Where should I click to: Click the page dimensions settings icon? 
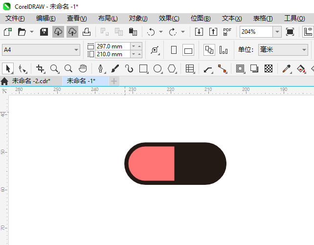[x=155, y=50]
